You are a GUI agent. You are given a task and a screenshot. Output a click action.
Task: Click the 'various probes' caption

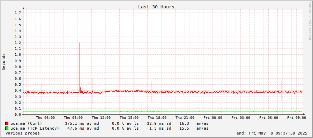coord(23,133)
